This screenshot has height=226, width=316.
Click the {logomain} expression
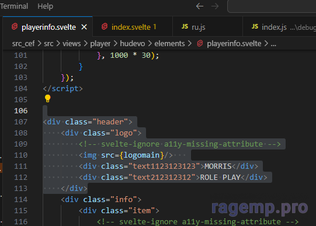(142, 155)
